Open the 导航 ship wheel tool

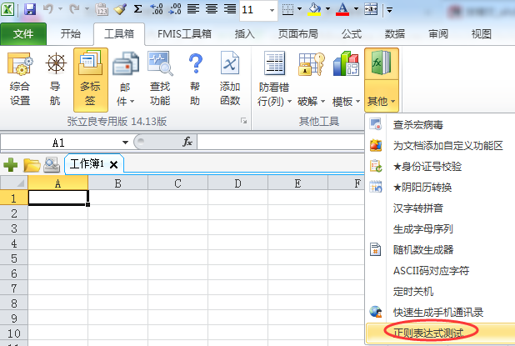coord(55,79)
